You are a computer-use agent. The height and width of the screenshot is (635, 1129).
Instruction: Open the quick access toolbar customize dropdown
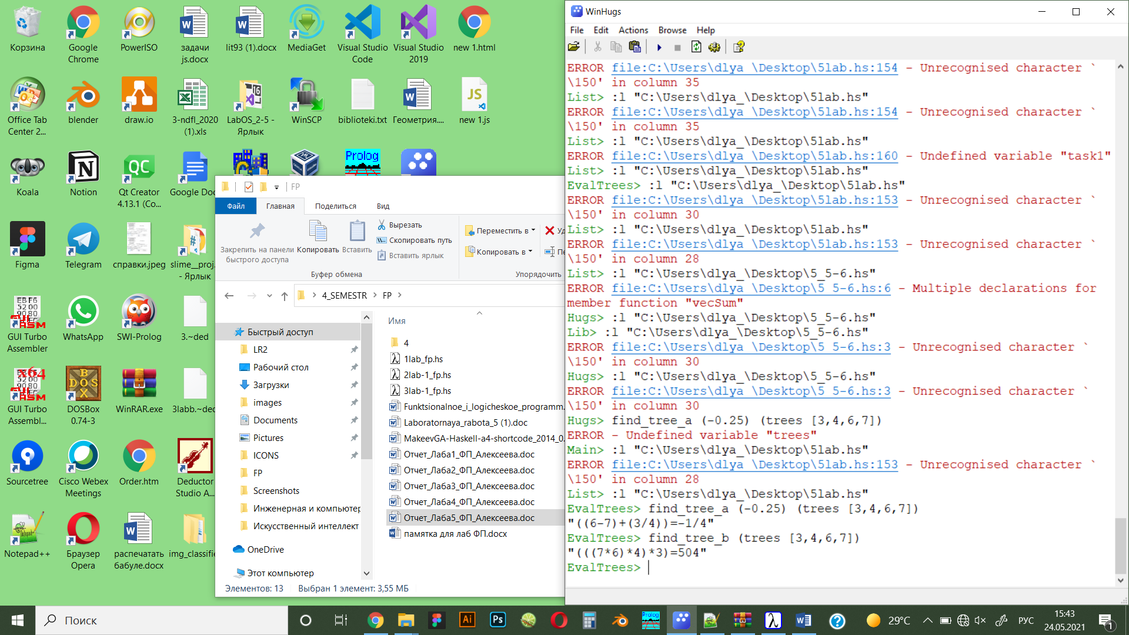[276, 188]
